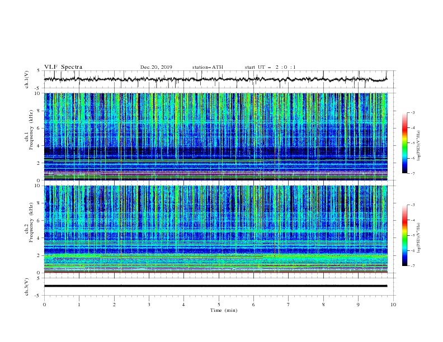Click the "ch.3(V)" axis label

tap(27, 287)
